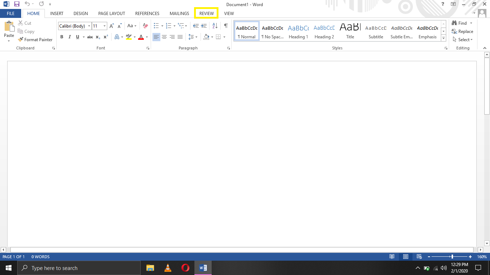The image size is (490, 275).
Task: Click the Decrease Indent icon
Action: [196, 26]
